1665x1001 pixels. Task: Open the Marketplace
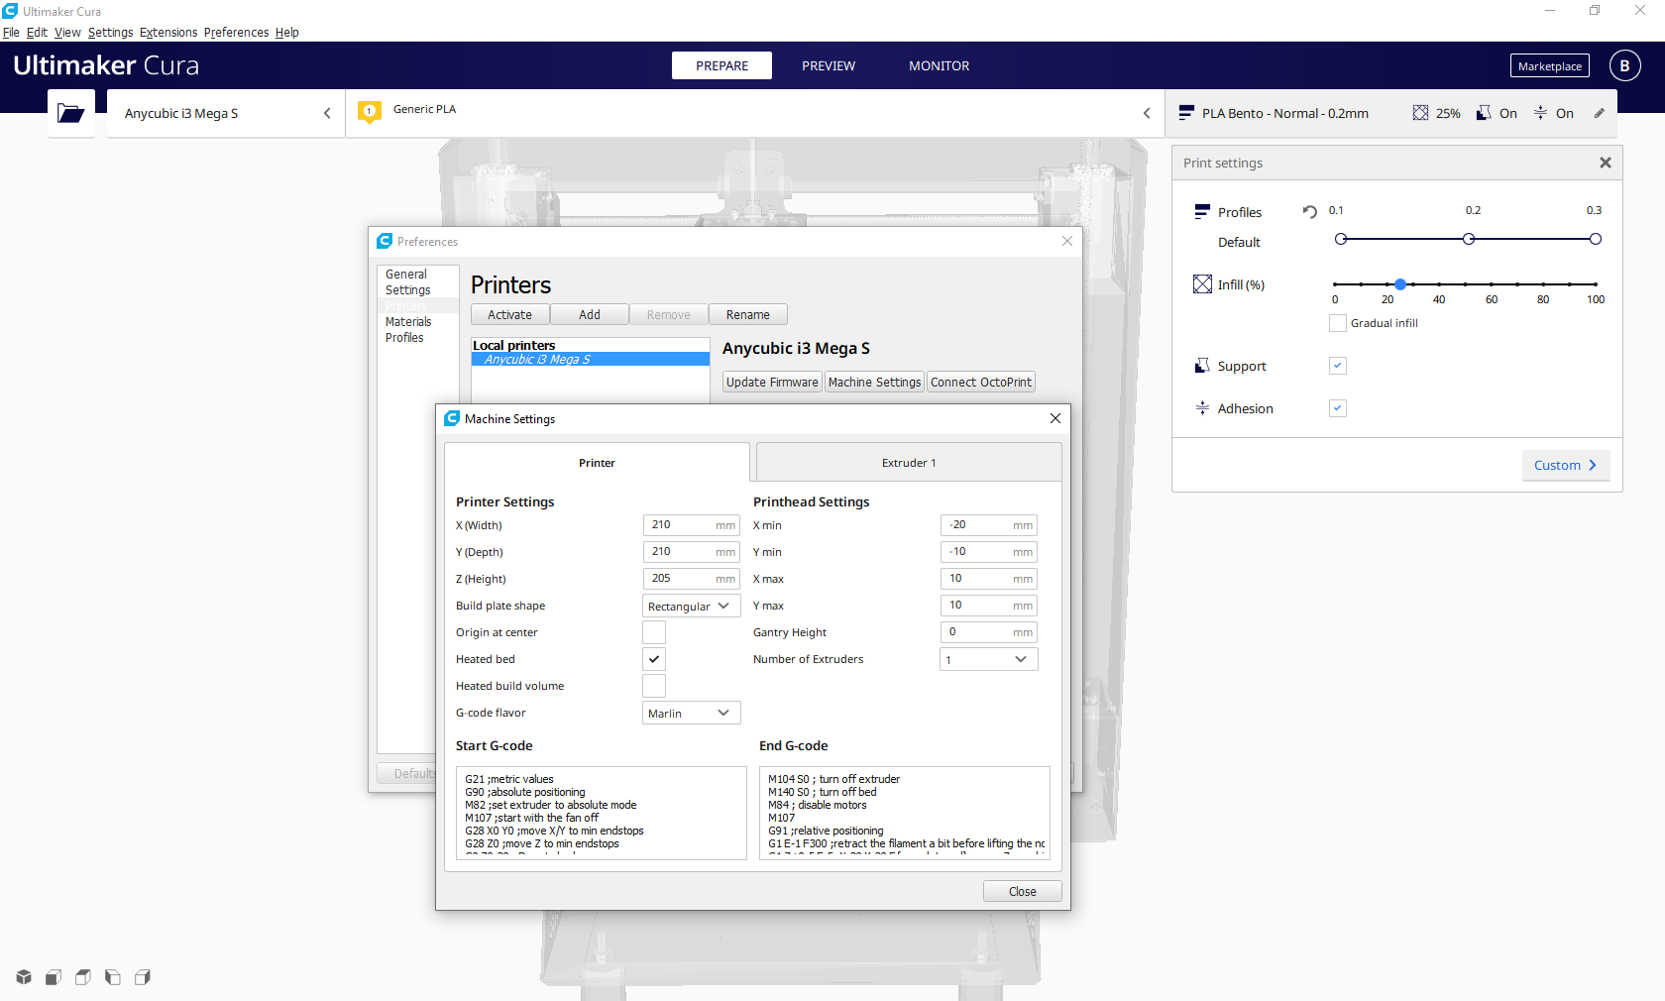tap(1550, 65)
